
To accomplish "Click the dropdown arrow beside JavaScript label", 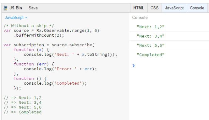I will [26, 18].
